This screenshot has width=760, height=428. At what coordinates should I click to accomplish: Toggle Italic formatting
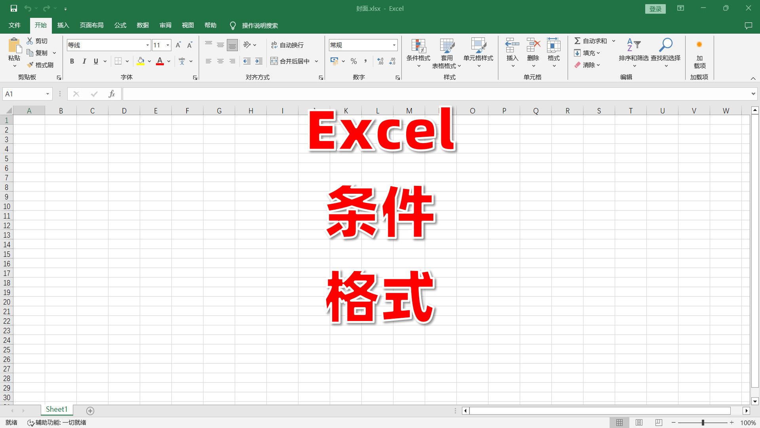point(84,61)
